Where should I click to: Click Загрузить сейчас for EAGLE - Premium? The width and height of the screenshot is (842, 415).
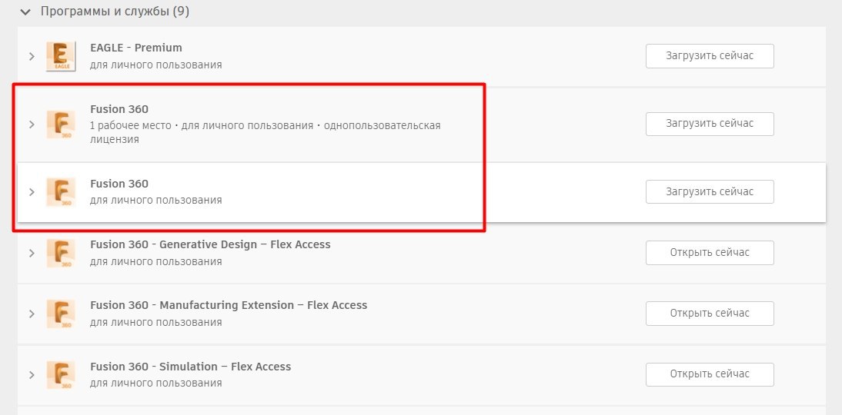coord(710,56)
